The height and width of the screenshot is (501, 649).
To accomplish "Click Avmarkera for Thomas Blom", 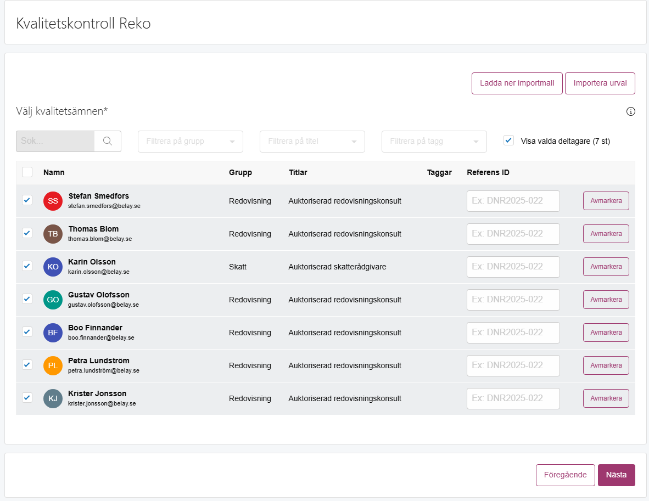I will [x=606, y=234].
